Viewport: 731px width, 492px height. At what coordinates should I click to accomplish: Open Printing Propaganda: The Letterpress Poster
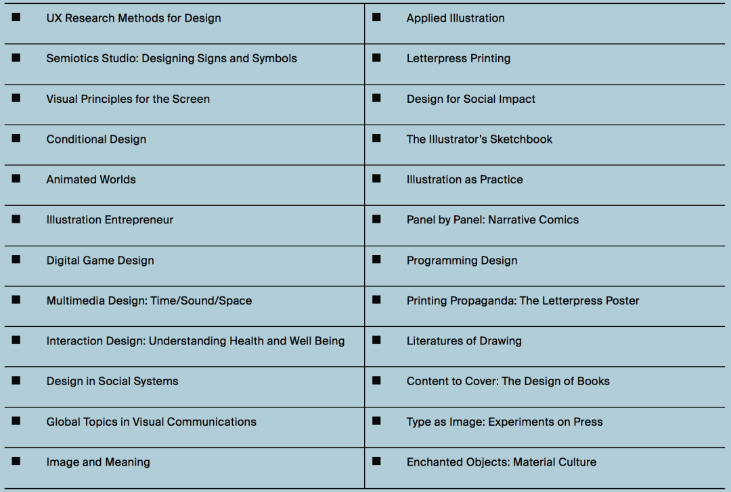coord(523,300)
